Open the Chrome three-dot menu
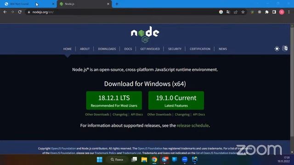Image resolution: width=294 pixels, height=165 pixels. 289,12
